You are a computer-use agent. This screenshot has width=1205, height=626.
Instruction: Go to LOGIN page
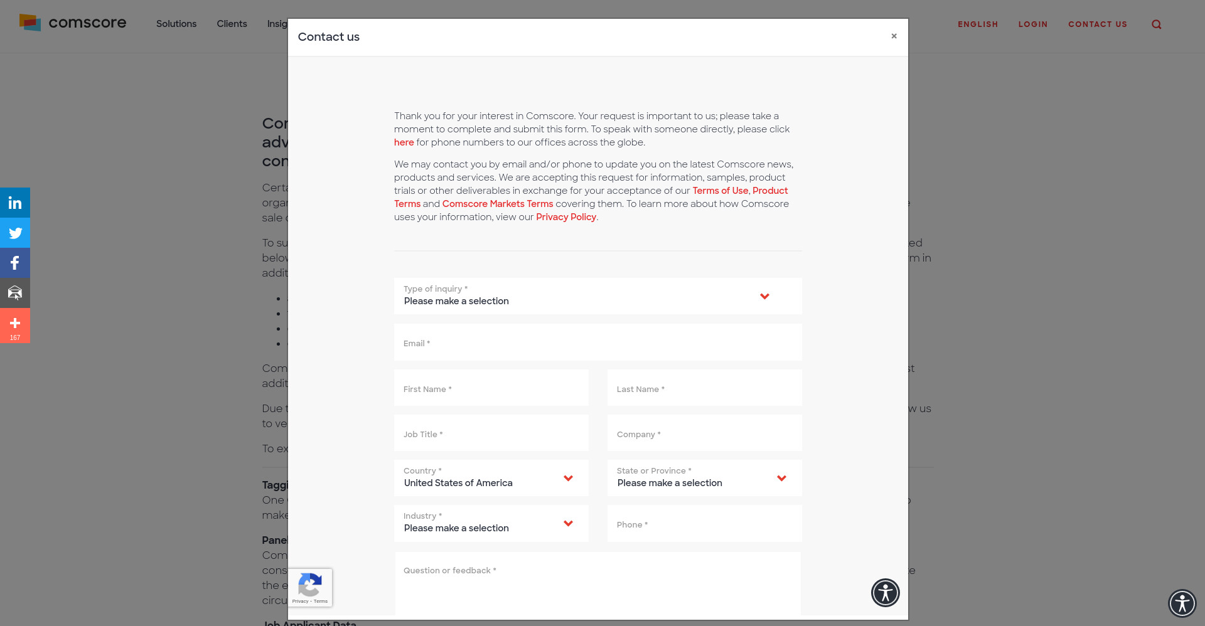pos(1033,24)
